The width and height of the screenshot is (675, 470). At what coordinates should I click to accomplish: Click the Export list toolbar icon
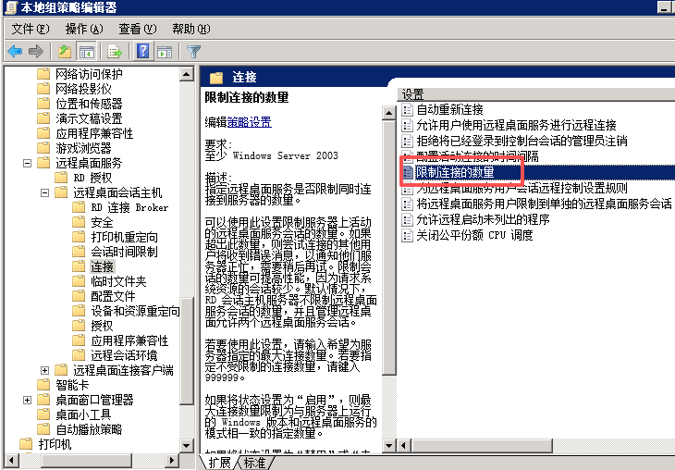[x=115, y=52]
